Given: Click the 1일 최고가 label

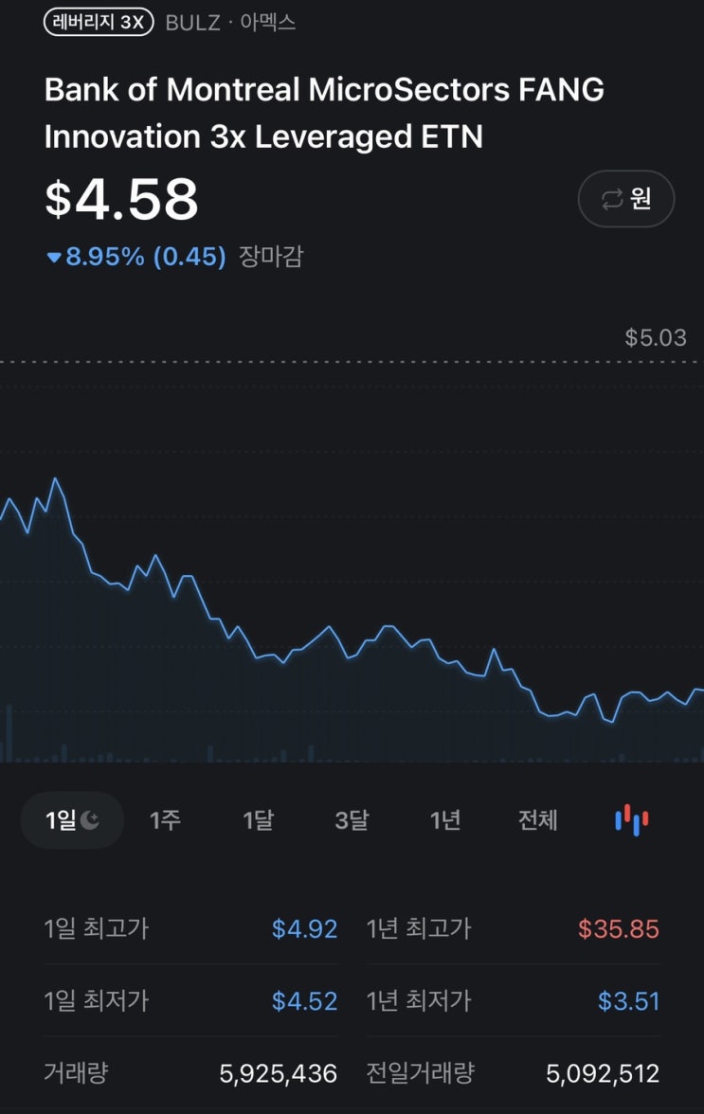Looking at the screenshot, I should 97,928.
